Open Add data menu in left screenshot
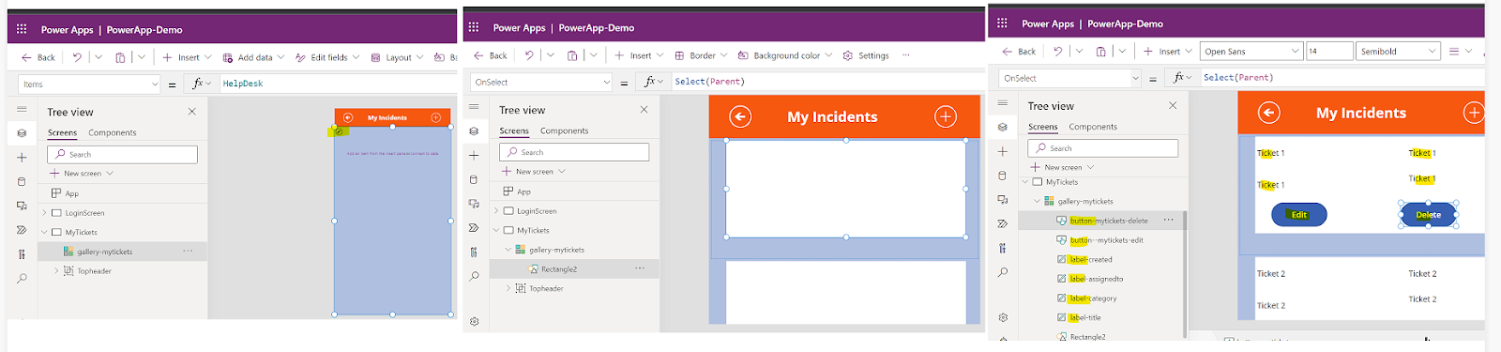Viewport: 1501px width, 352px height. [x=254, y=57]
